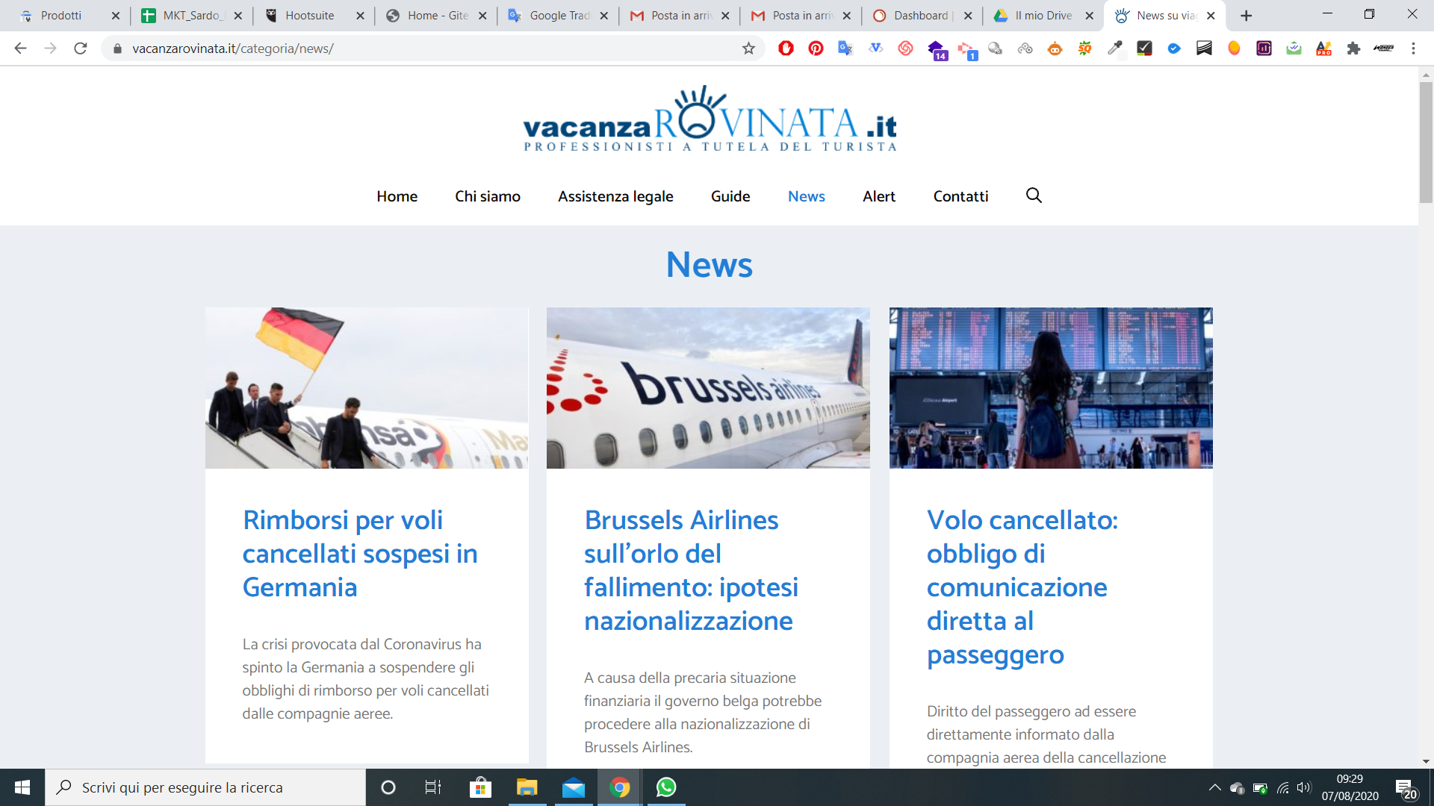Open article Rimborsi per voli cancellati sospesi in Germania
Image resolution: width=1434 pixels, height=806 pixels.
click(x=360, y=554)
